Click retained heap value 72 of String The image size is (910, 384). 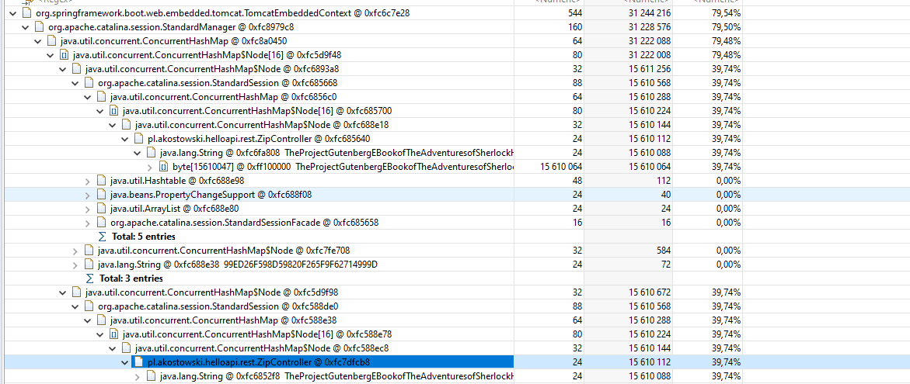click(666, 265)
